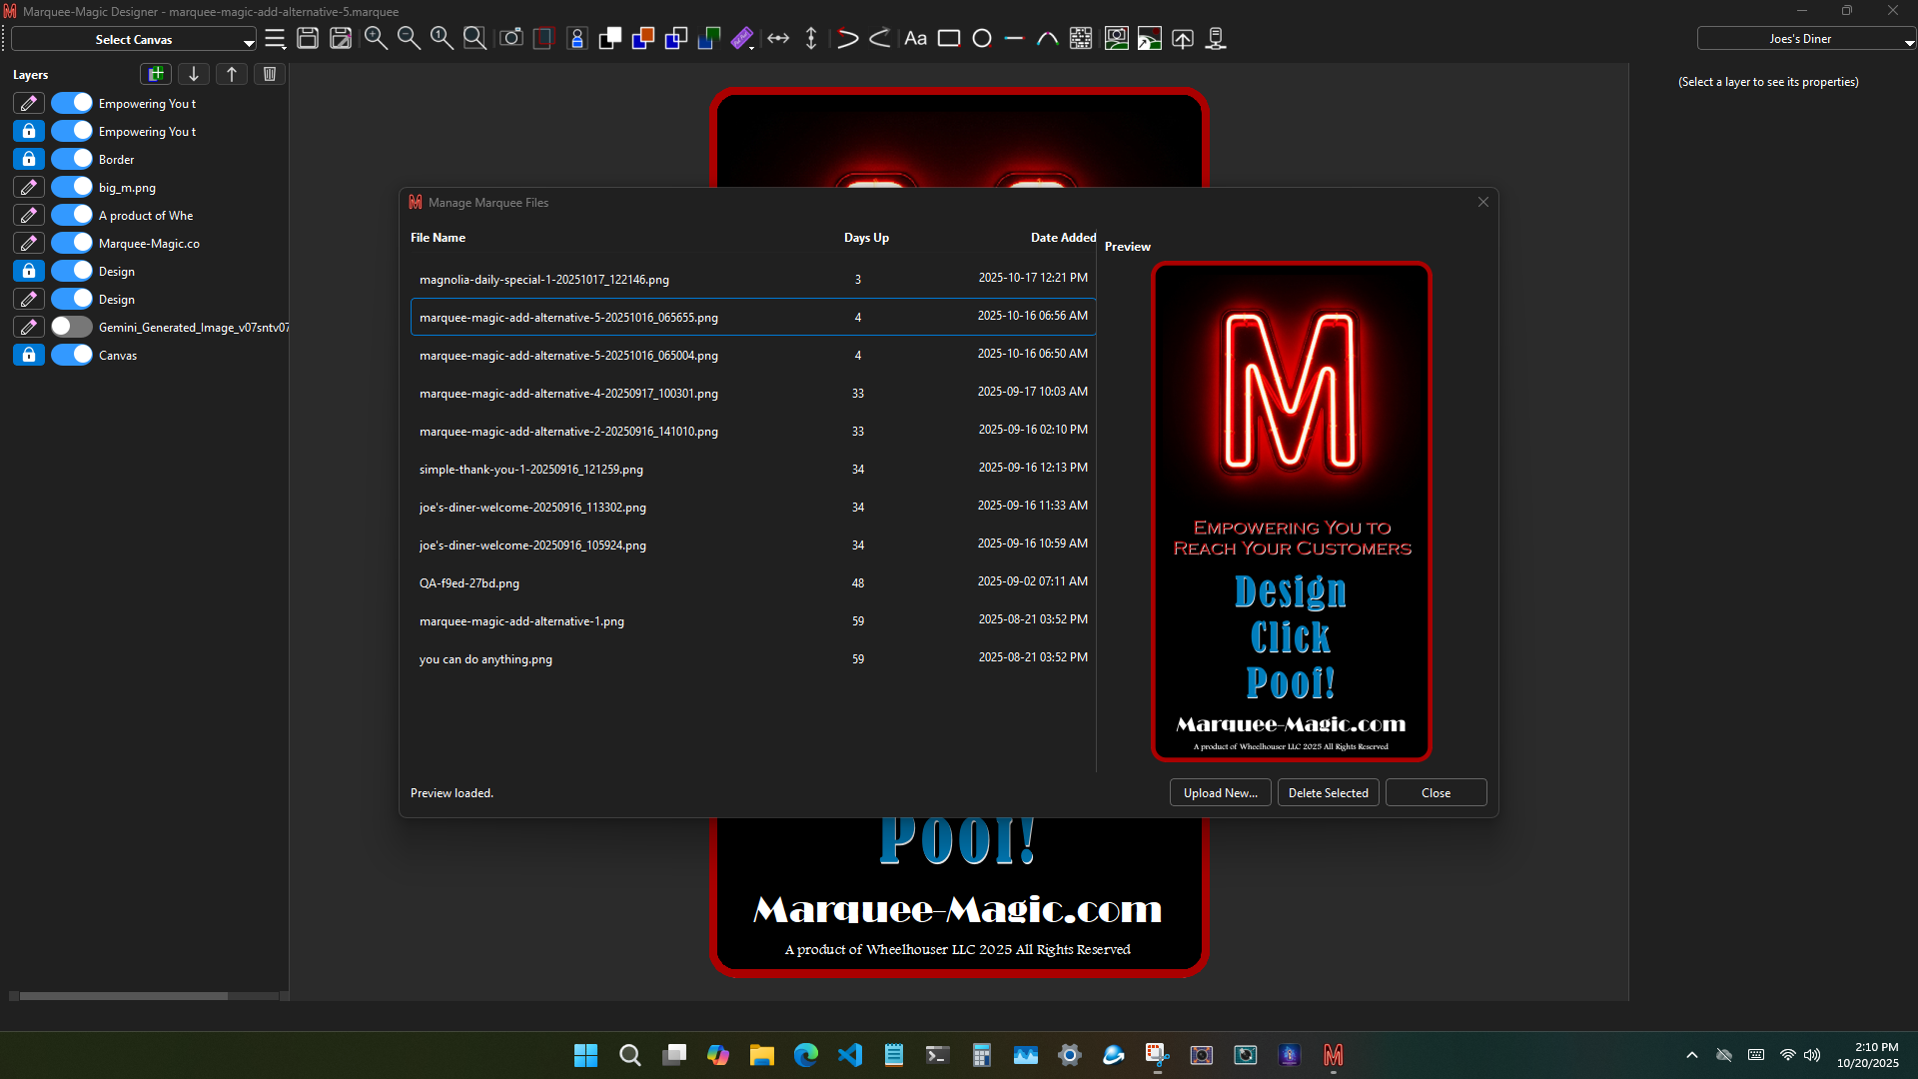
Task: Move selected layer down with the arrow
Action: point(194,74)
